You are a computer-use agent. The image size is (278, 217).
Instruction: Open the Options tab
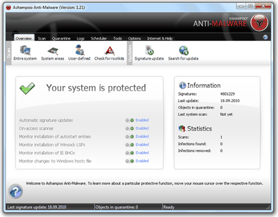tap(135, 38)
